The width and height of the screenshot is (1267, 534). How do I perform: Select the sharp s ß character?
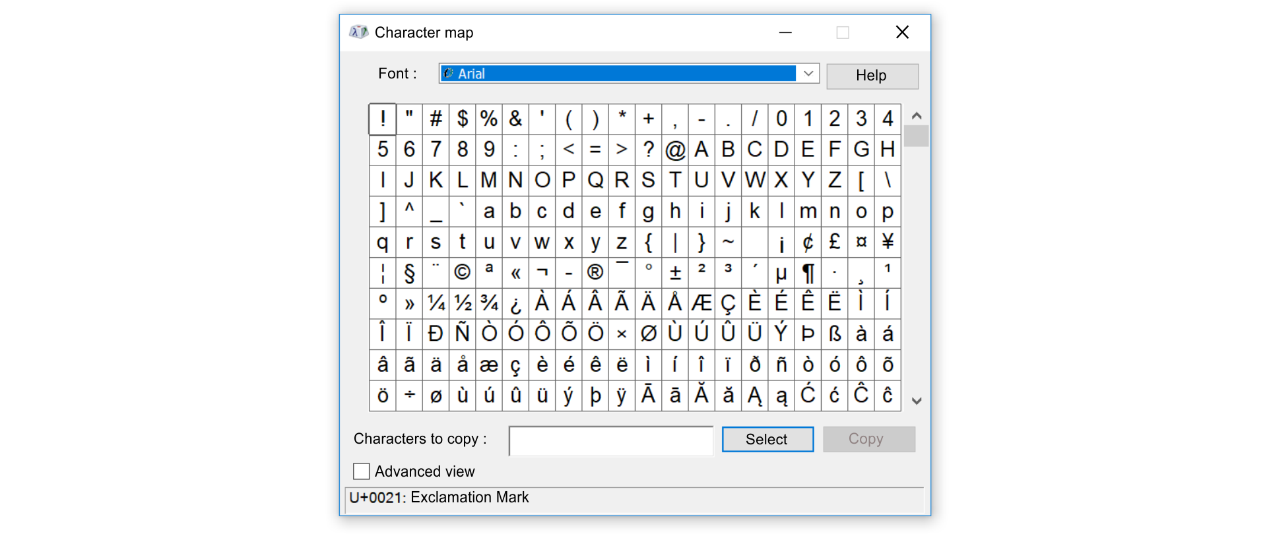tap(834, 334)
